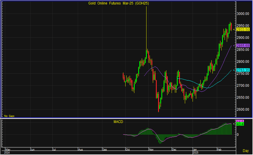Image resolution: width=253 pixels, height=155 pixels.
Task: Click the No Gaps label
Action: click(x=9, y=116)
